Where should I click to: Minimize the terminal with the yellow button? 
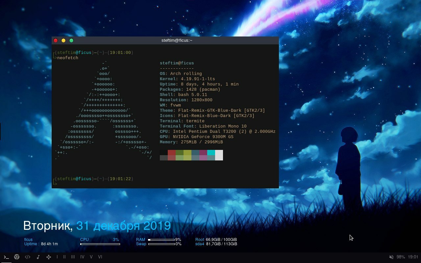(x=63, y=40)
